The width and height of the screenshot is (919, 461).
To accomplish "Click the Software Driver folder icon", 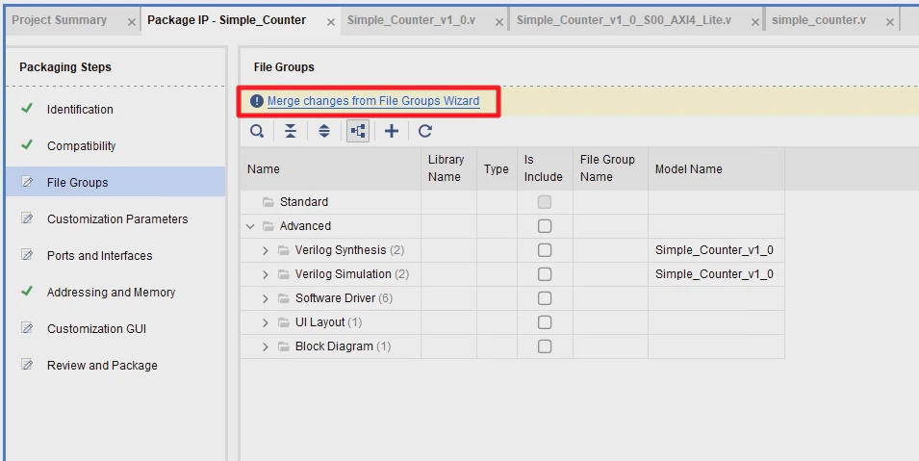I will (284, 298).
